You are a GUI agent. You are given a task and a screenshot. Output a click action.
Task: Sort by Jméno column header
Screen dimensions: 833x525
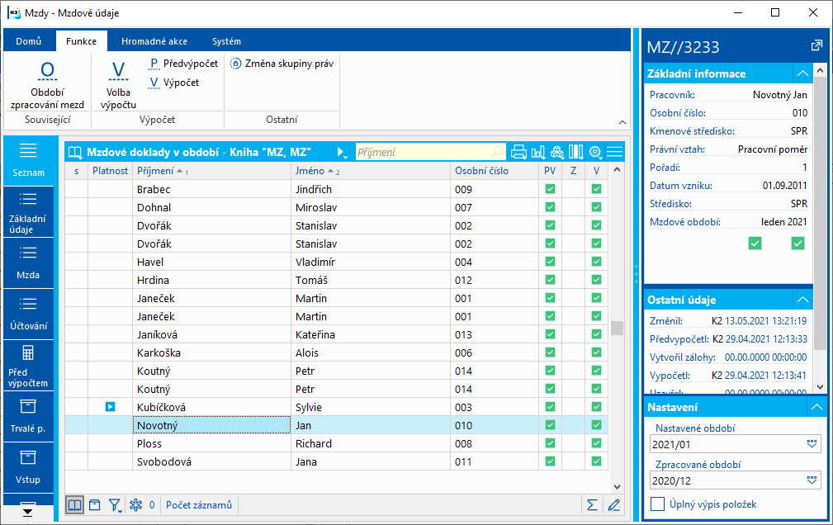point(371,171)
